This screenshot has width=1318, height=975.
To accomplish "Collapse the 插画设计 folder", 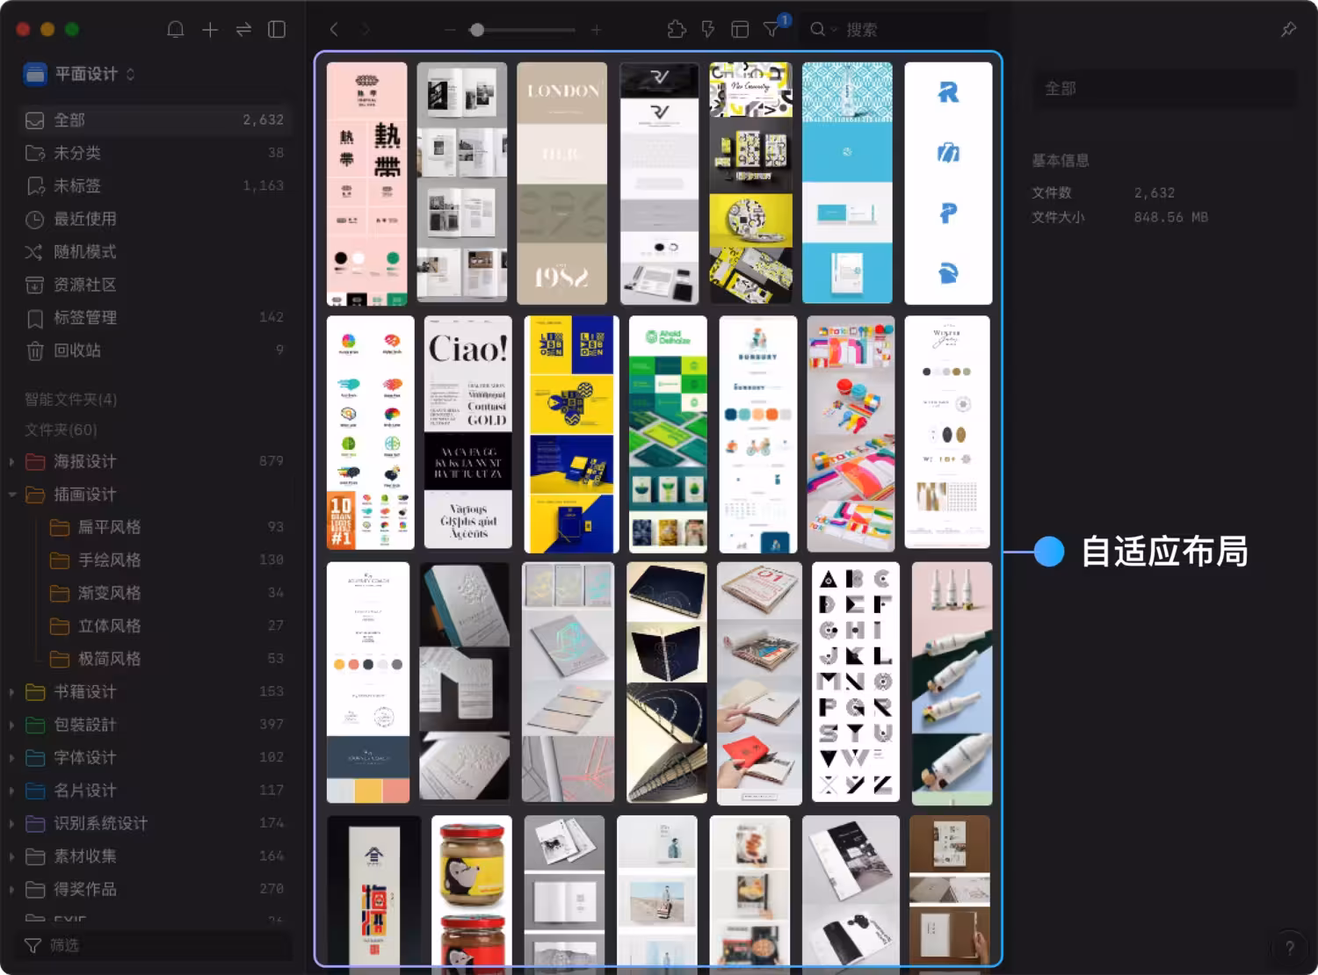I will pyautogui.click(x=12, y=495).
